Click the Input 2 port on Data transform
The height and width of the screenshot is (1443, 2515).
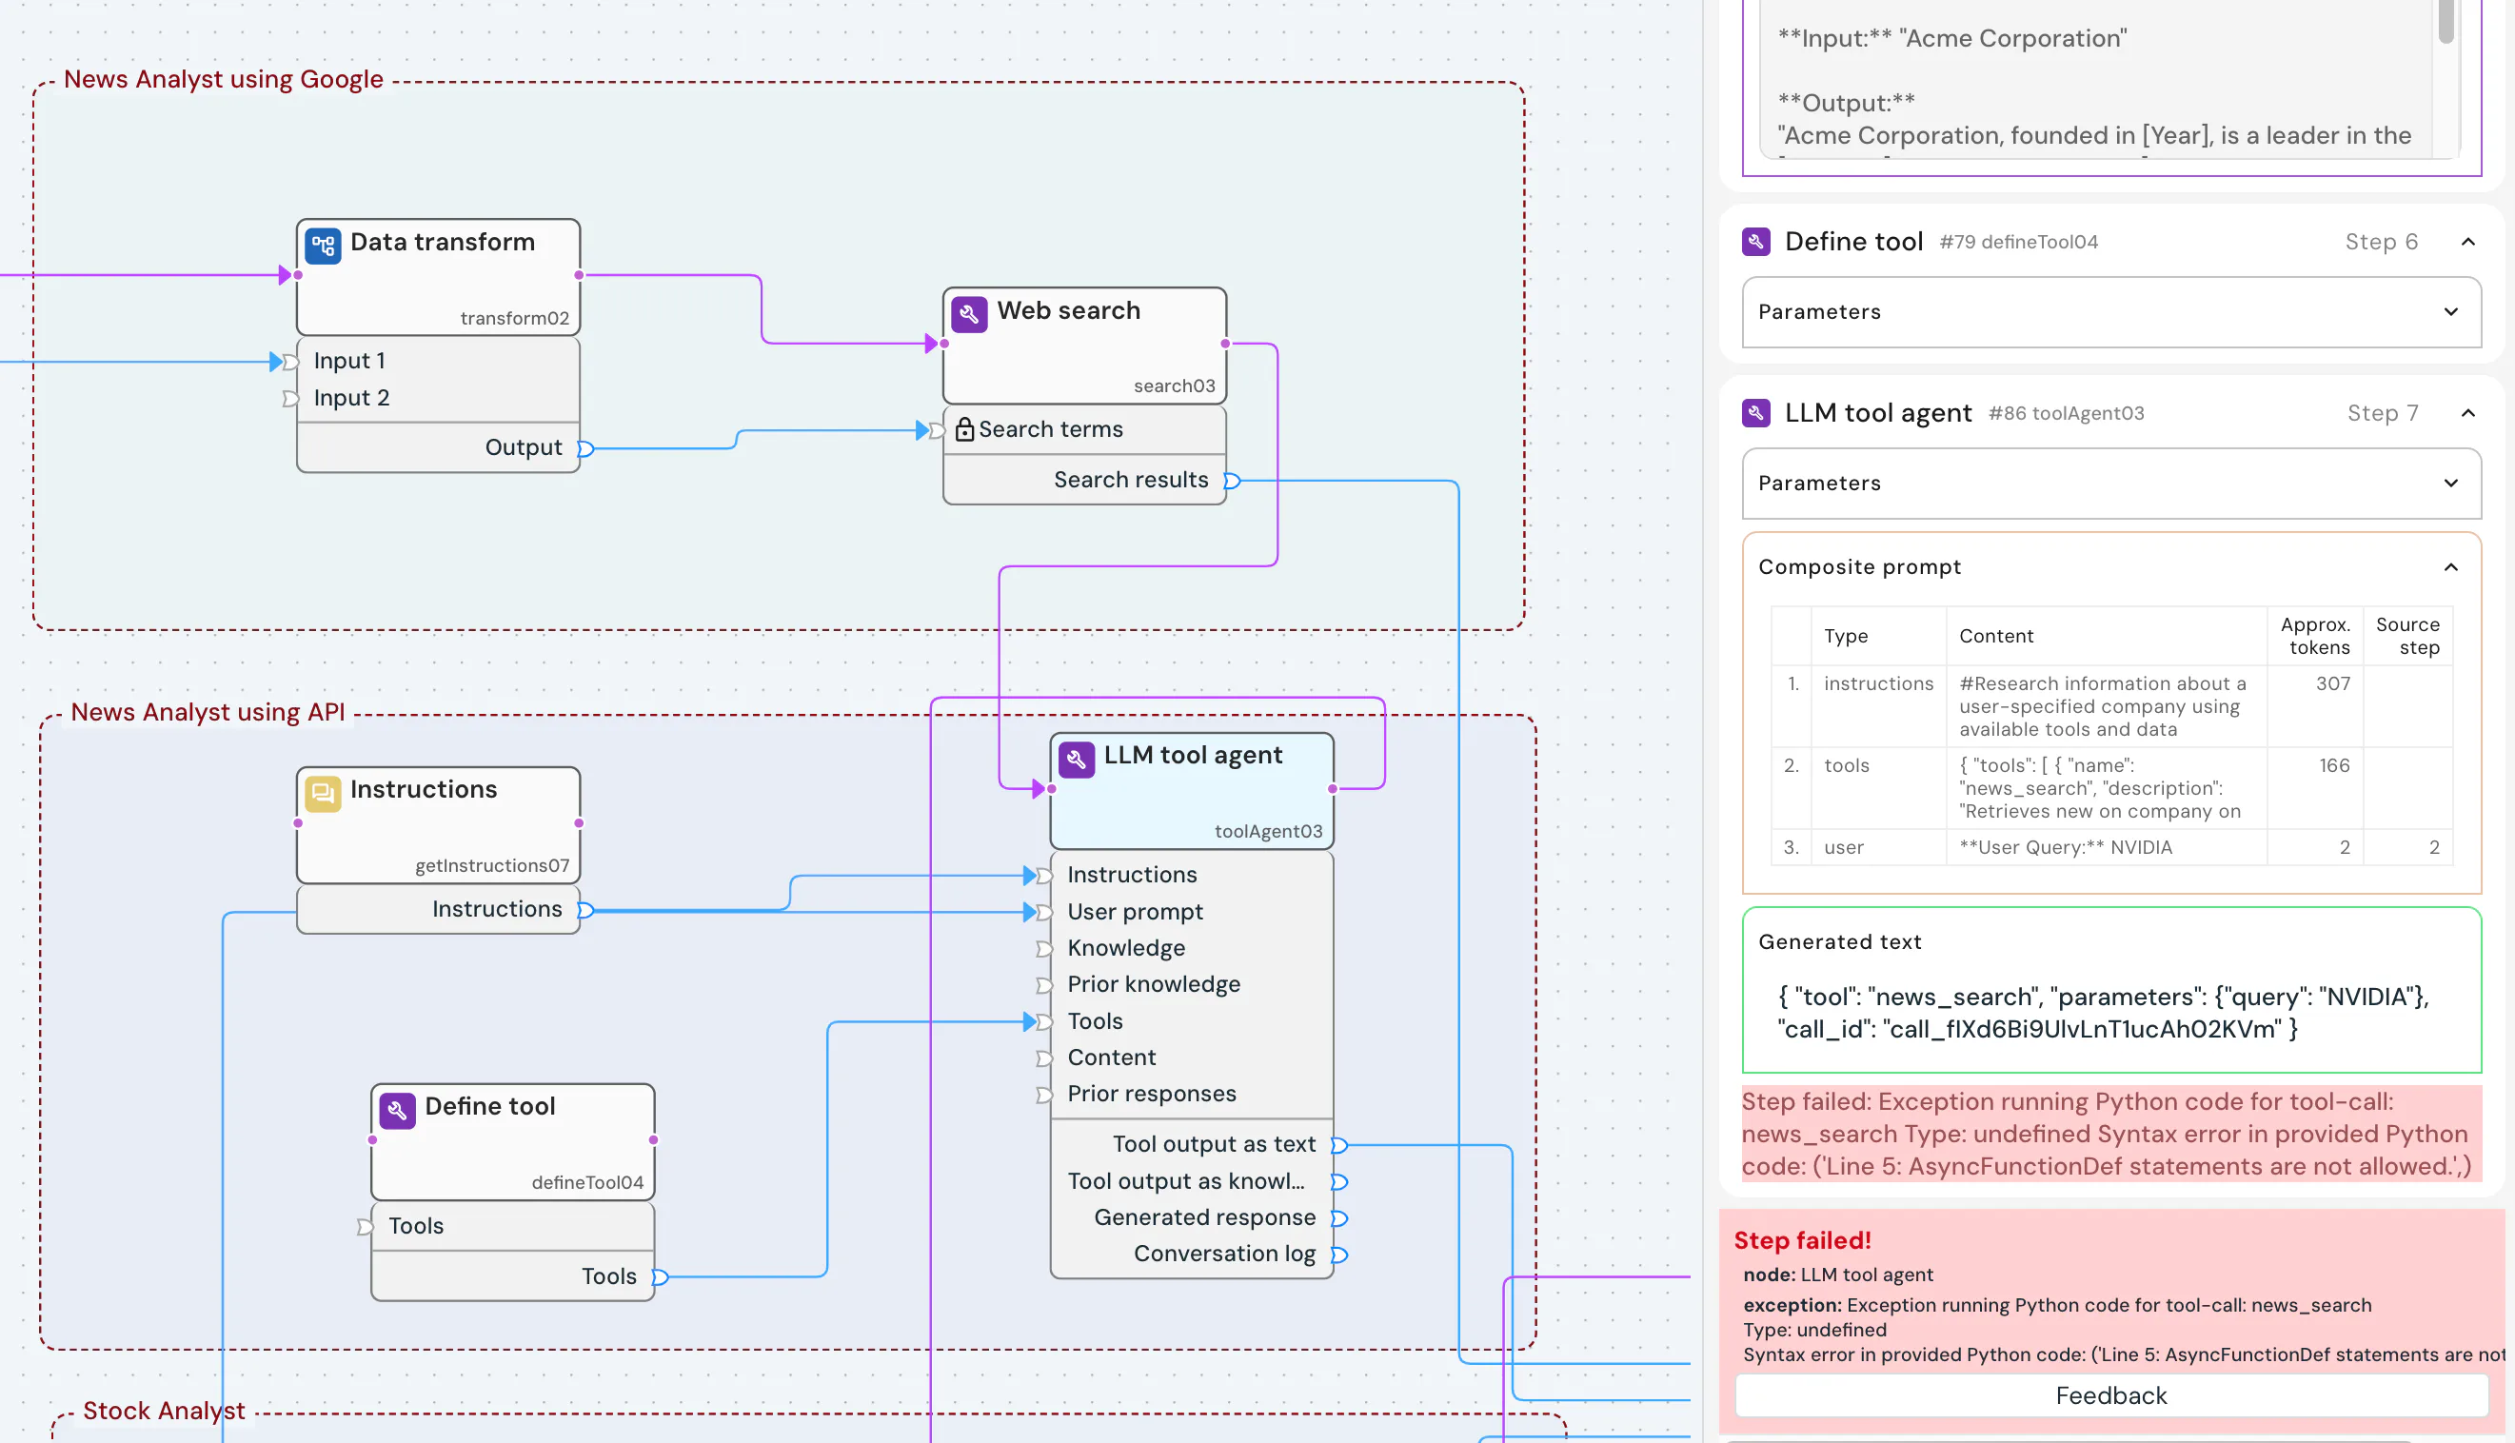tap(290, 399)
